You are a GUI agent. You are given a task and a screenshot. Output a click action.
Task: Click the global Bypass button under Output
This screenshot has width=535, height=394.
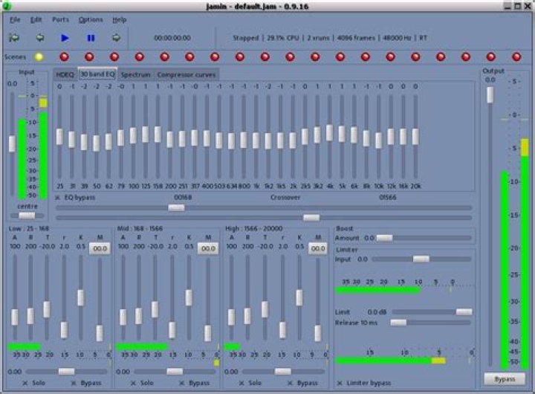(x=505, y=379)
